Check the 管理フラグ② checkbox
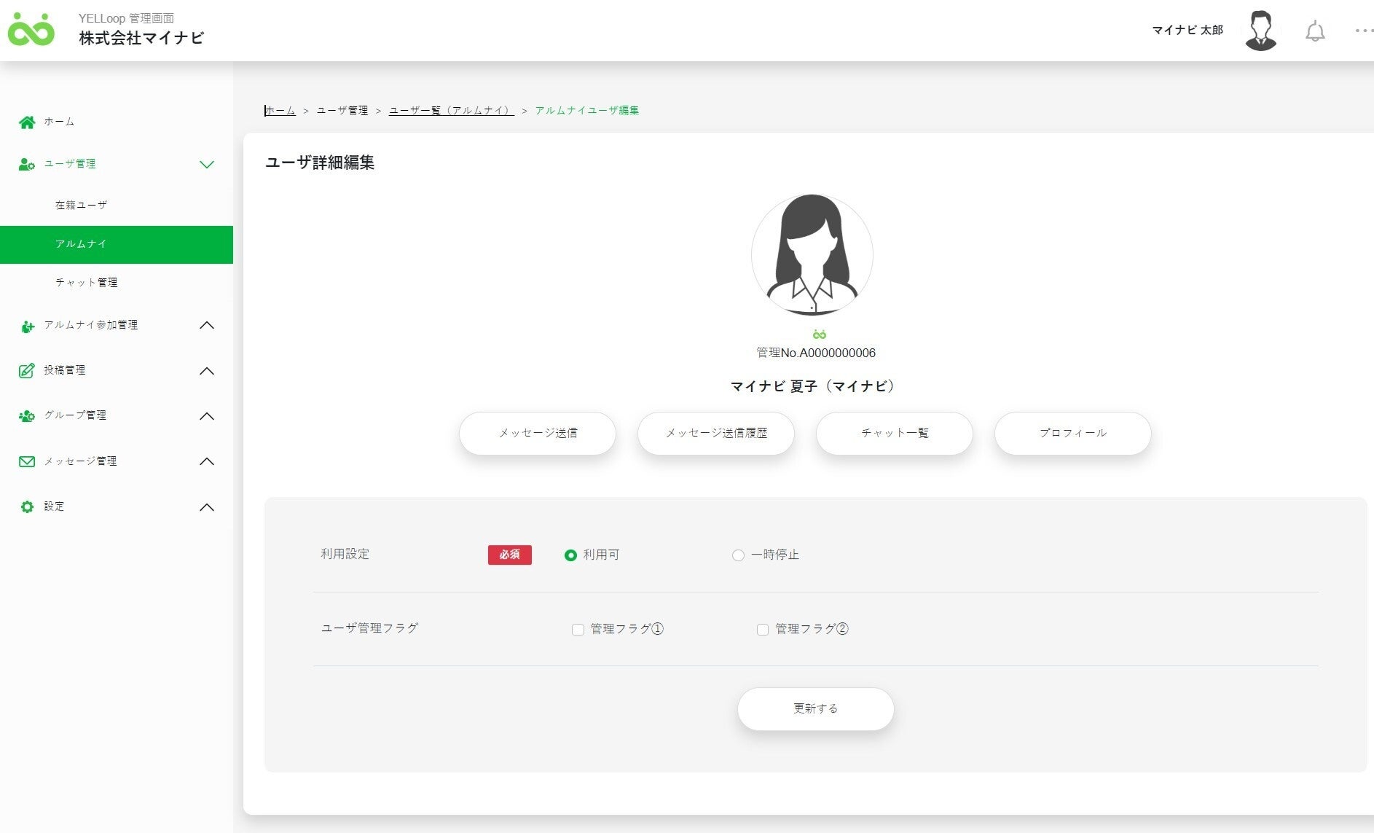Image resolution: width=1374 pixels, height=833 pixels. click(763, 629)
